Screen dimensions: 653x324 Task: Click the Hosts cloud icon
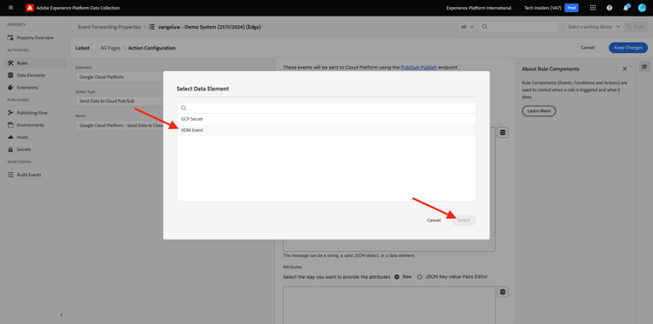10,137
